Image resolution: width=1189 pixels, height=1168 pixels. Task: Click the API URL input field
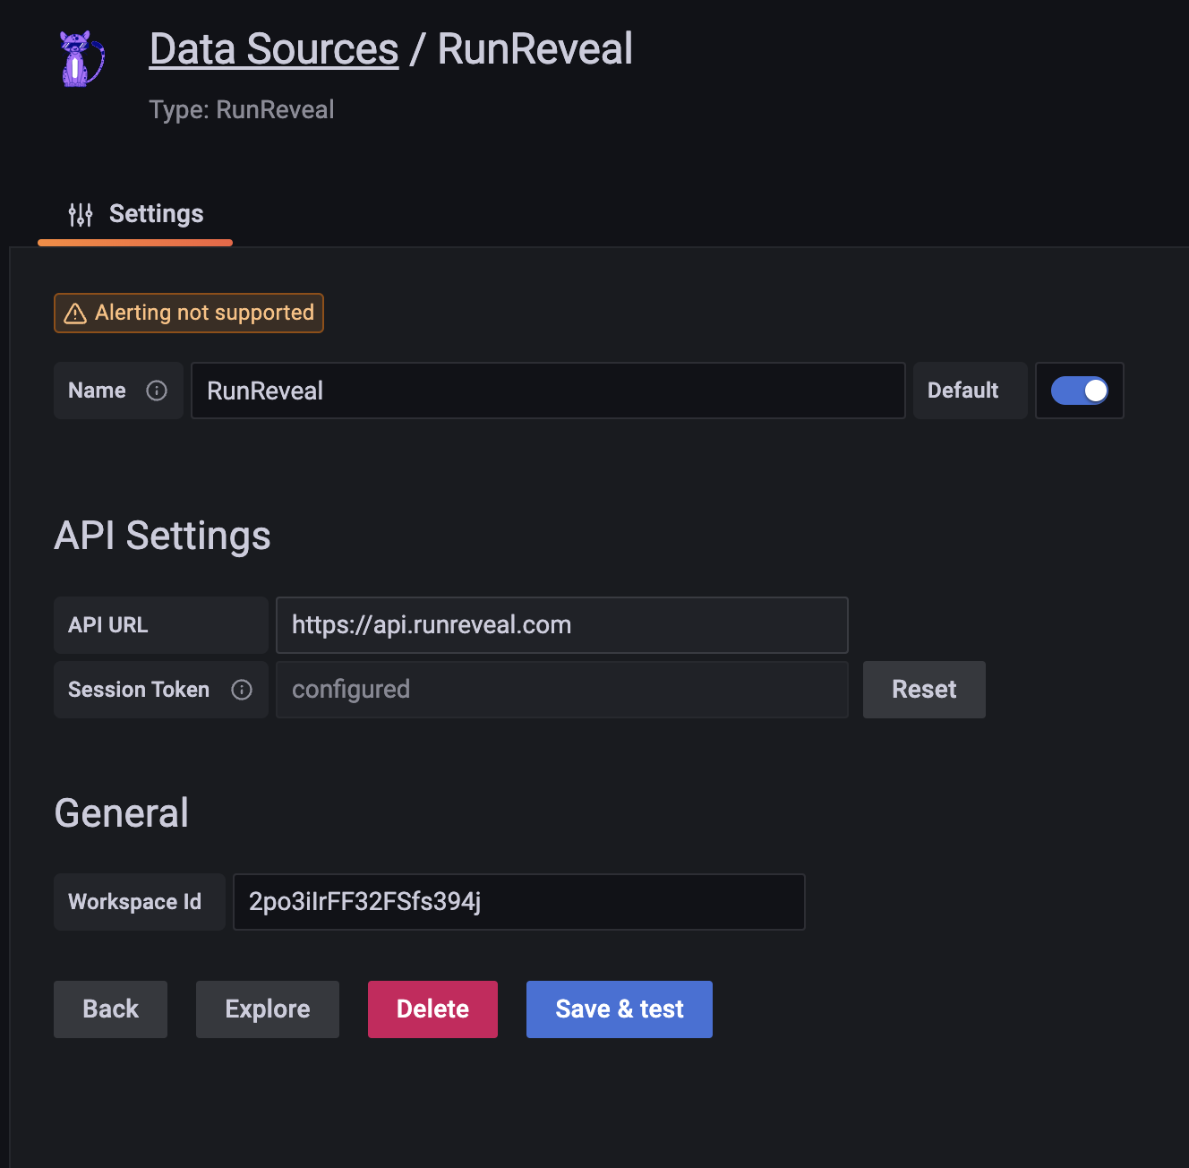pos(562,625)
